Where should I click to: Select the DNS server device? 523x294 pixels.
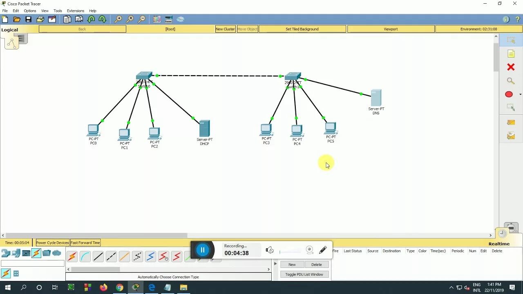(x=376, y=98)
